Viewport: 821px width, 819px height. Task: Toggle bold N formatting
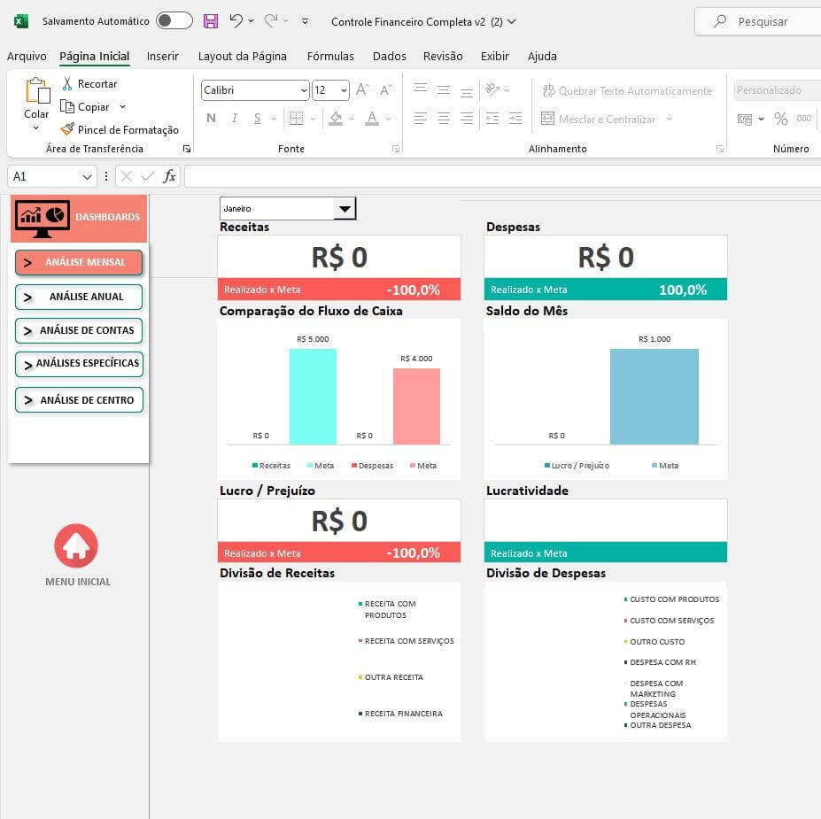click(211, 119)
